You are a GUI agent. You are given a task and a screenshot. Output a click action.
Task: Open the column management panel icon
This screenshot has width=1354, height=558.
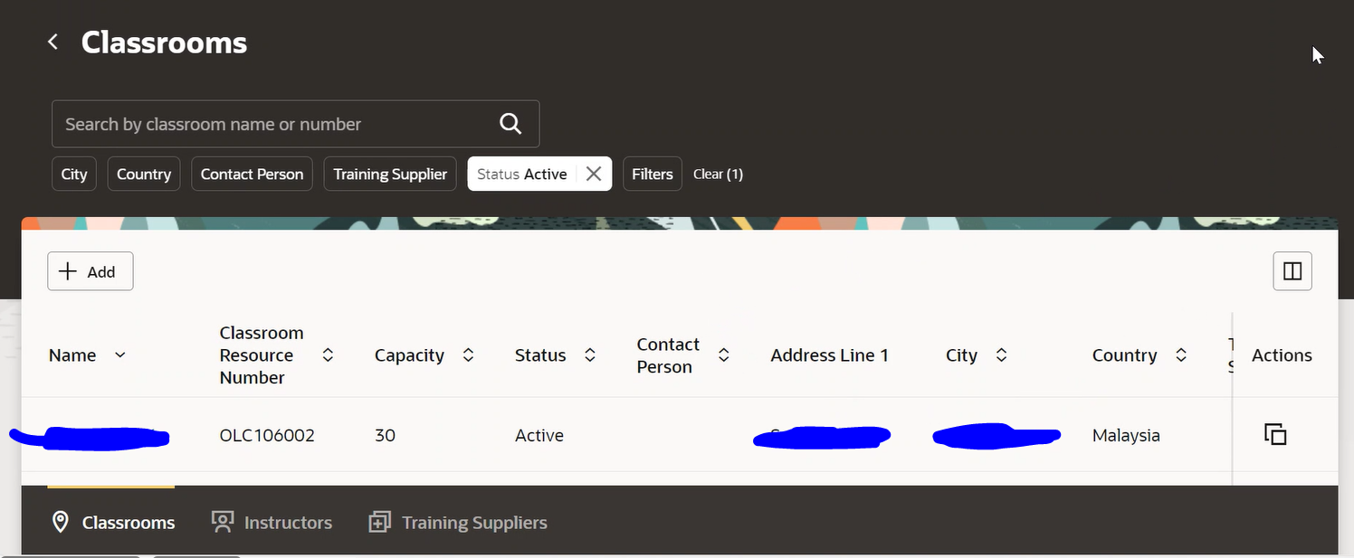[x=1292, y=270]
